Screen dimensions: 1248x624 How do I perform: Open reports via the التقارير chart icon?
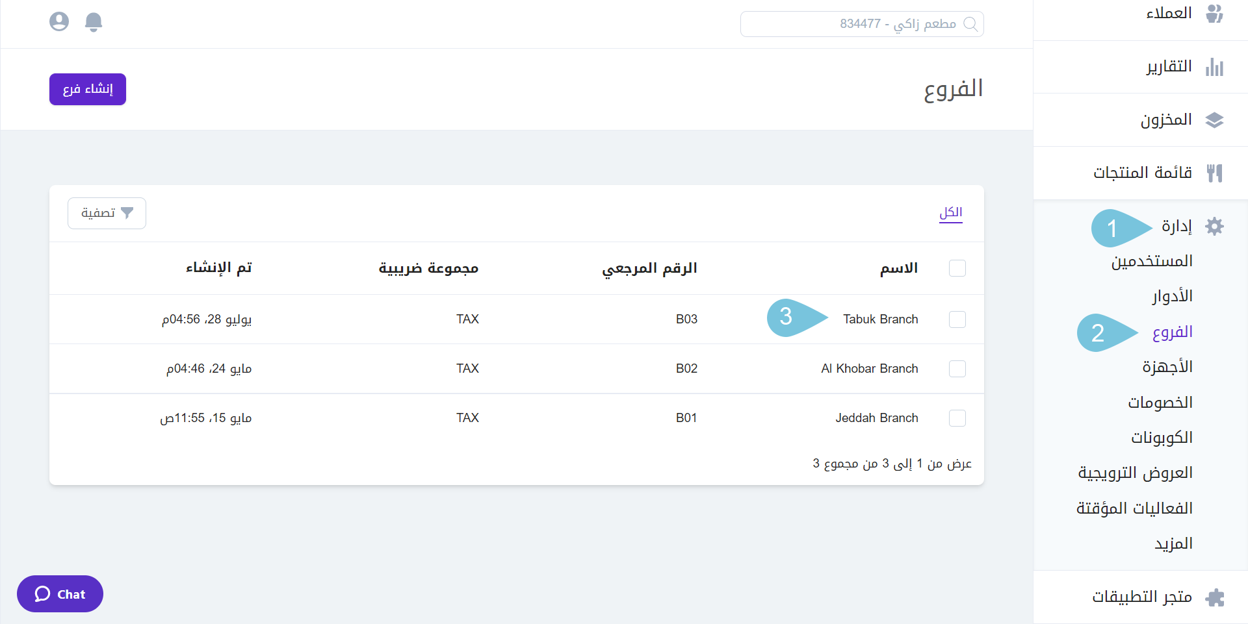pos(1215,67)
